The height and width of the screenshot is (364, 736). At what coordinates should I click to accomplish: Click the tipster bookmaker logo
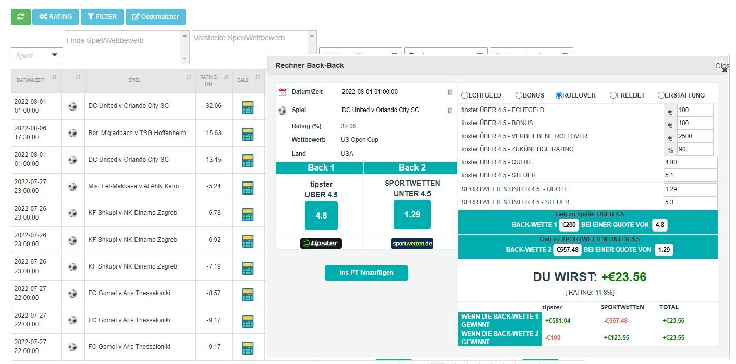pyautogui.click(x=321, y=244)
